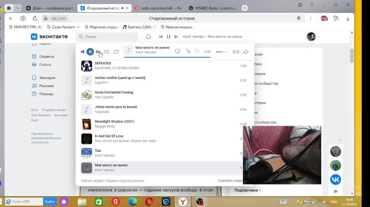Seek in the track progress bar
The width and height of the screenshot is (370, 207).
click(167, 57)
